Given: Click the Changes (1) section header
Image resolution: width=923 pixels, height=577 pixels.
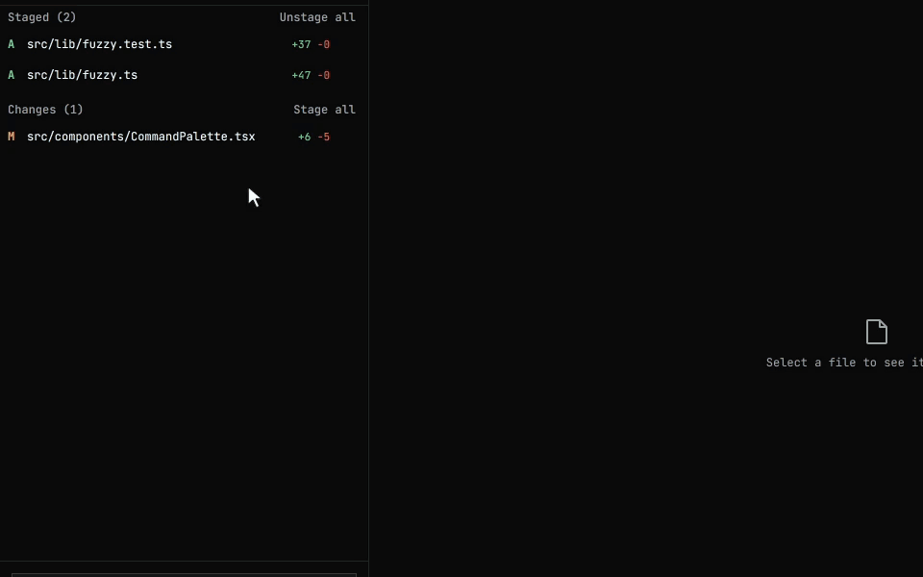Looking at the screenshot, I should coord(45,110).
